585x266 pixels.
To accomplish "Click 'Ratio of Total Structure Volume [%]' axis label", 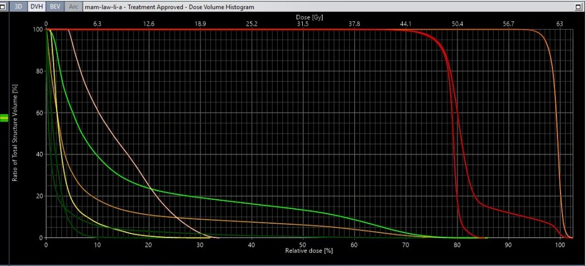I will coord(15,134).
